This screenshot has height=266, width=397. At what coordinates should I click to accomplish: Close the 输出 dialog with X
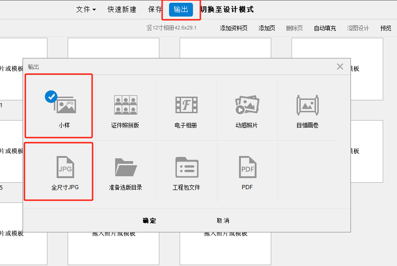(340, 67)
